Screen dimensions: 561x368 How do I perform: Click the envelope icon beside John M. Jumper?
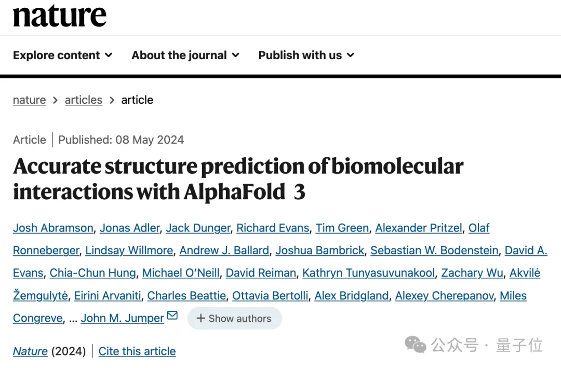point(172,316)
